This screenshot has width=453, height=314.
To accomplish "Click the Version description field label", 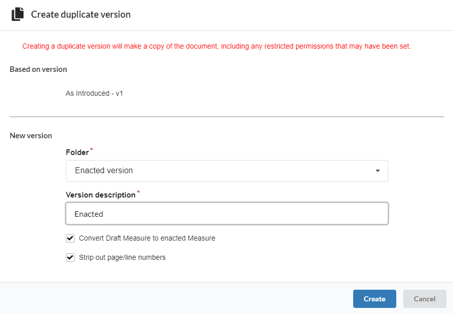I will (x=100, y=195).
